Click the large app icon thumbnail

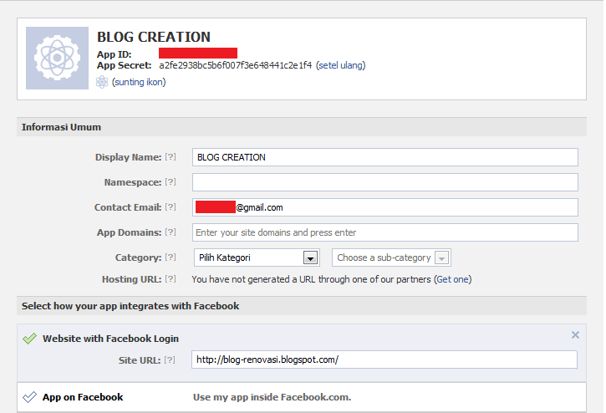pyautogui.click(x=57, y=58)
